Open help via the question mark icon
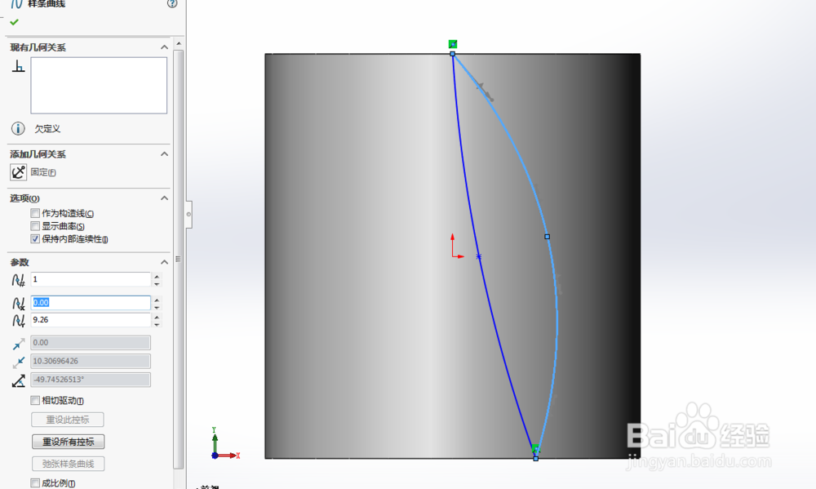The height and width of the screenshot is (489, 816). 172,3
